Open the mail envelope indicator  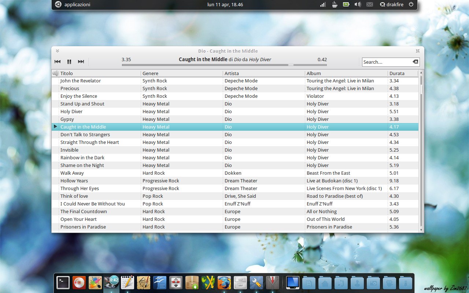[370, 5]
